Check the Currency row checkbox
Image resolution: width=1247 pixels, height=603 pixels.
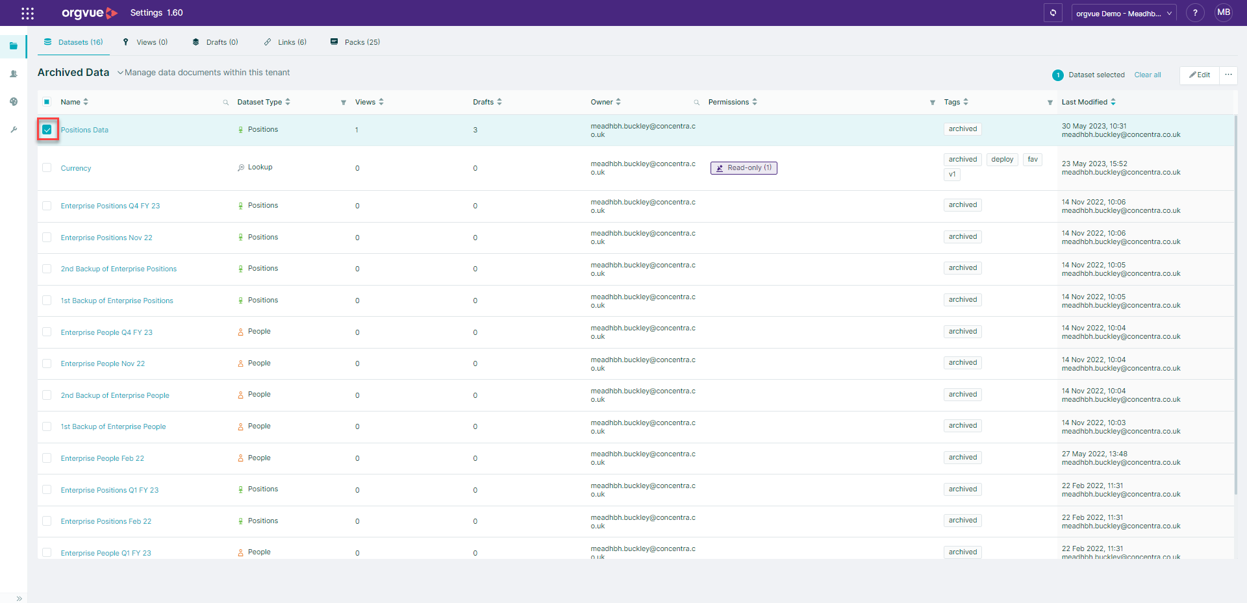47,167
